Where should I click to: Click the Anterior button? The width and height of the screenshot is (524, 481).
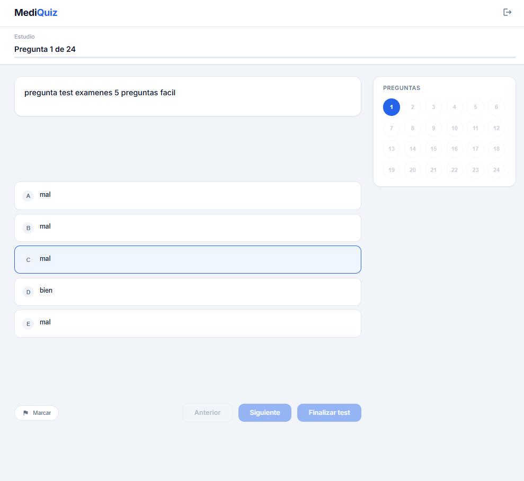(207, 413)
